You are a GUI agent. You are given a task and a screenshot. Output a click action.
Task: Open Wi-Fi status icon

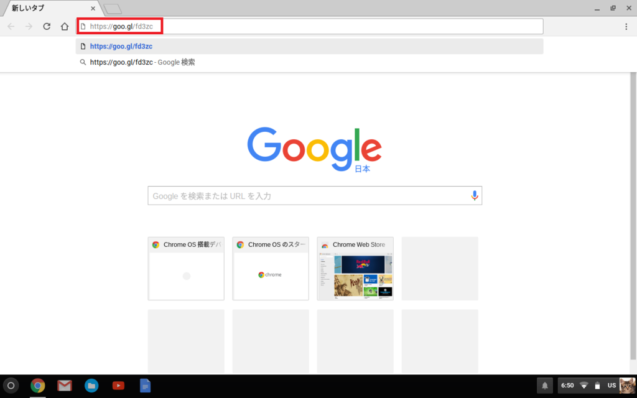[584, 386]
